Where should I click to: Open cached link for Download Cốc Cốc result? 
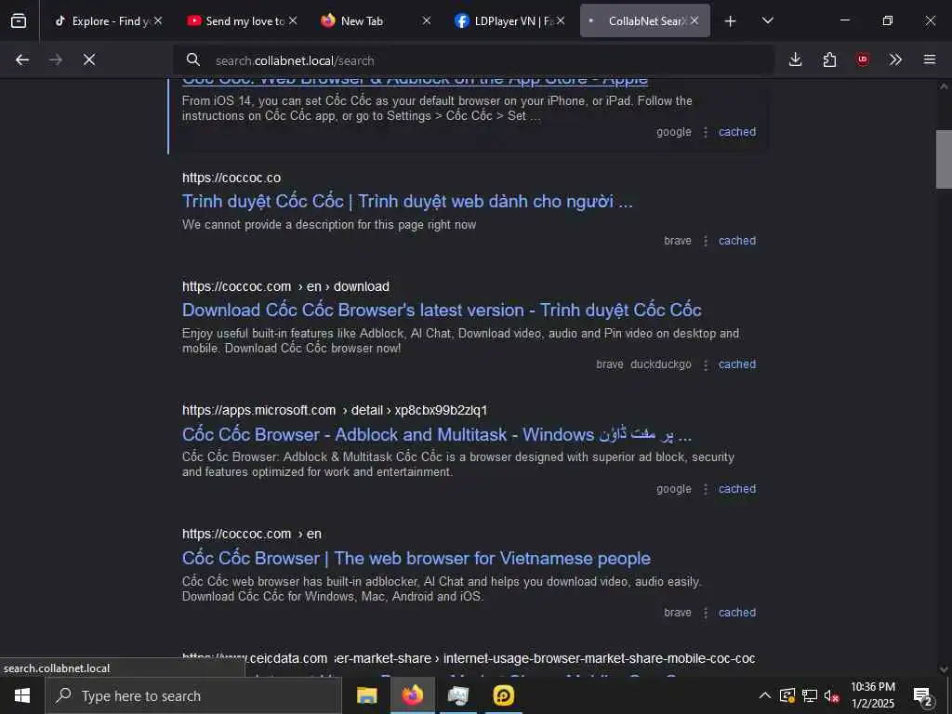(737, 364)
